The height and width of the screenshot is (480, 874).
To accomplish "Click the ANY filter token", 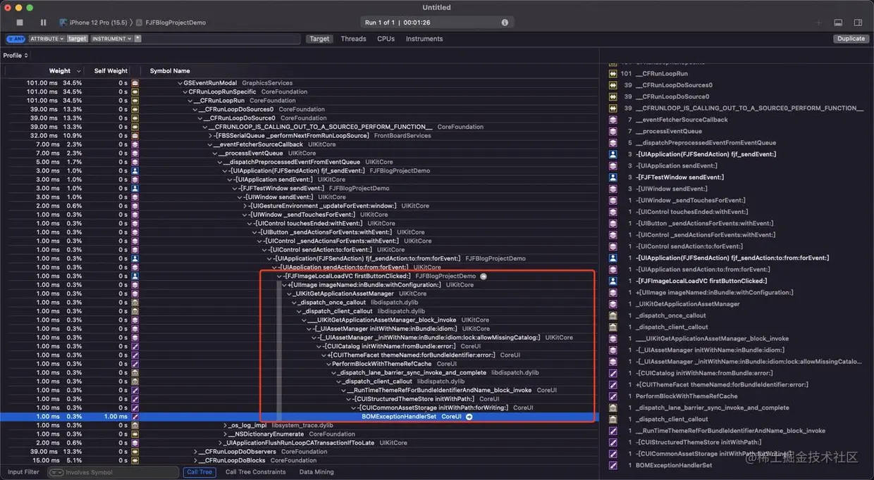I will pyautogui.click(x=16, y=39).
